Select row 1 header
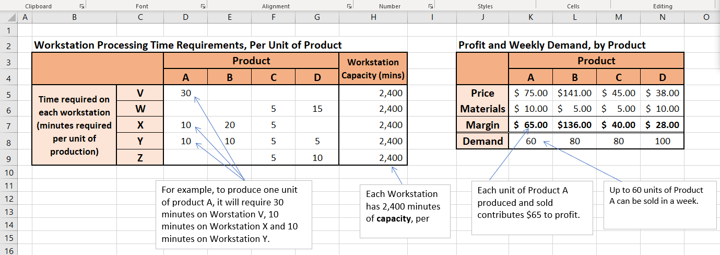This screenshot has height=255, width=720. (8, 30)
